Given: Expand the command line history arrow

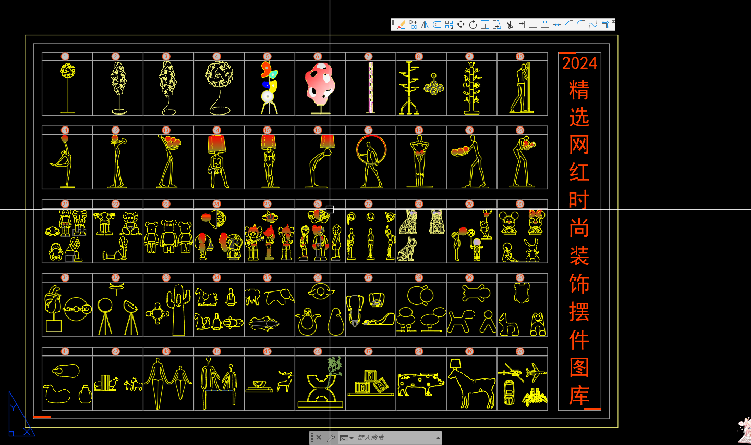Looking at the screenshot, I should click(438, 438).
